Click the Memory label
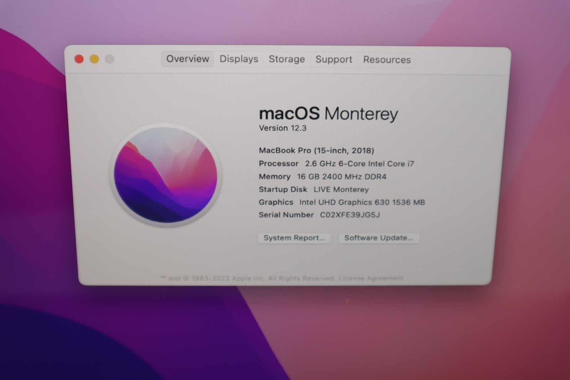Image resolution: width=570 pixels, height=380 pixels. click(275, 177)
